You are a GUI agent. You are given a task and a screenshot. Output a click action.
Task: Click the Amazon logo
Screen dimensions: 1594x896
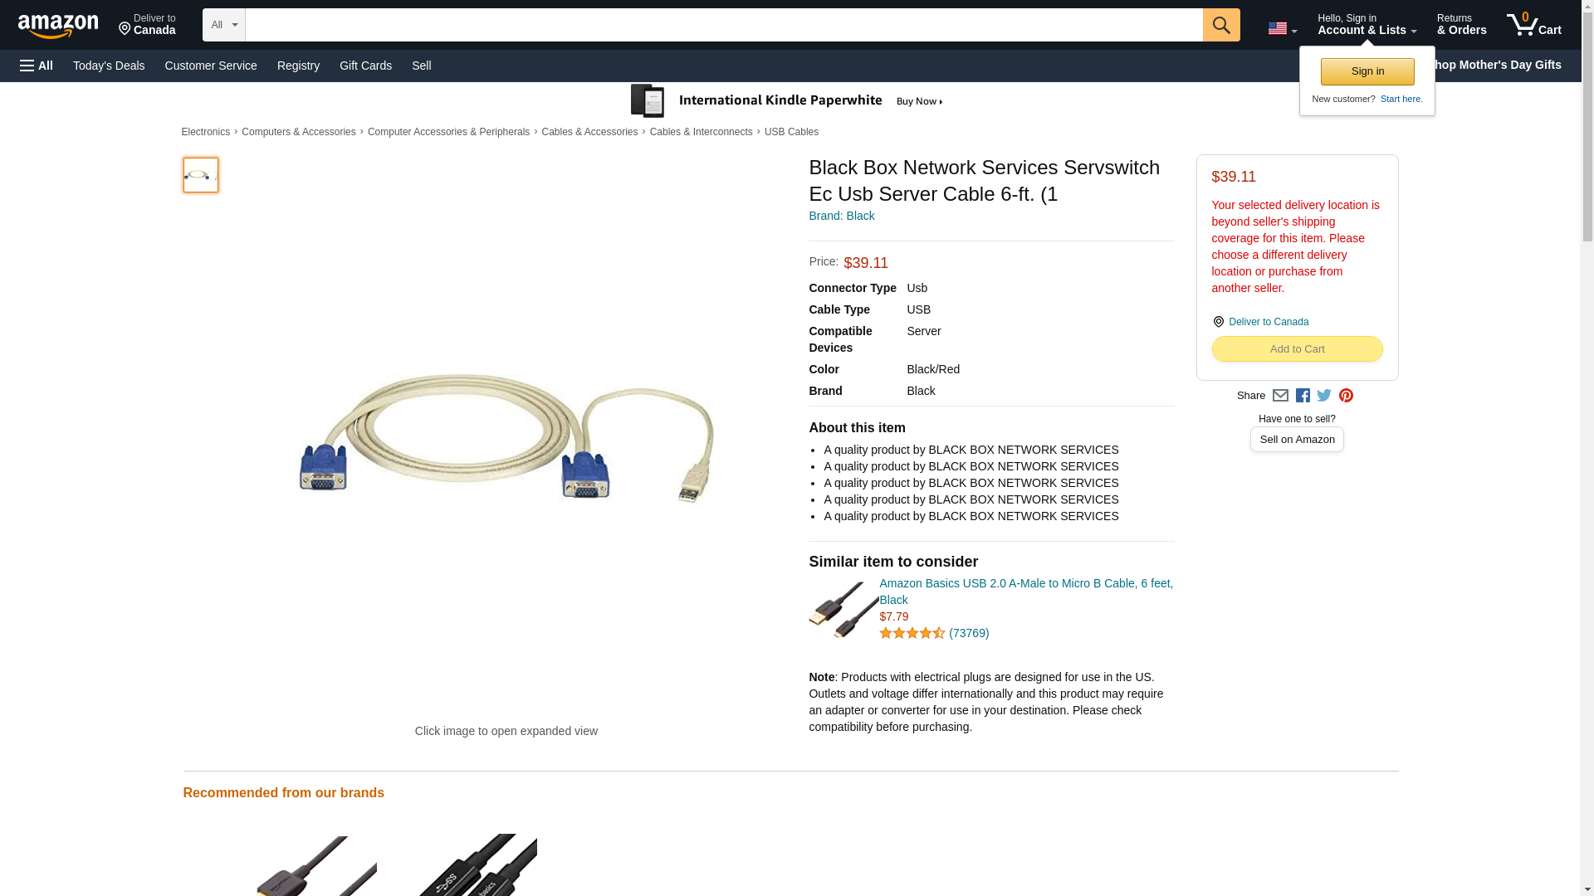tap(58, 26)
